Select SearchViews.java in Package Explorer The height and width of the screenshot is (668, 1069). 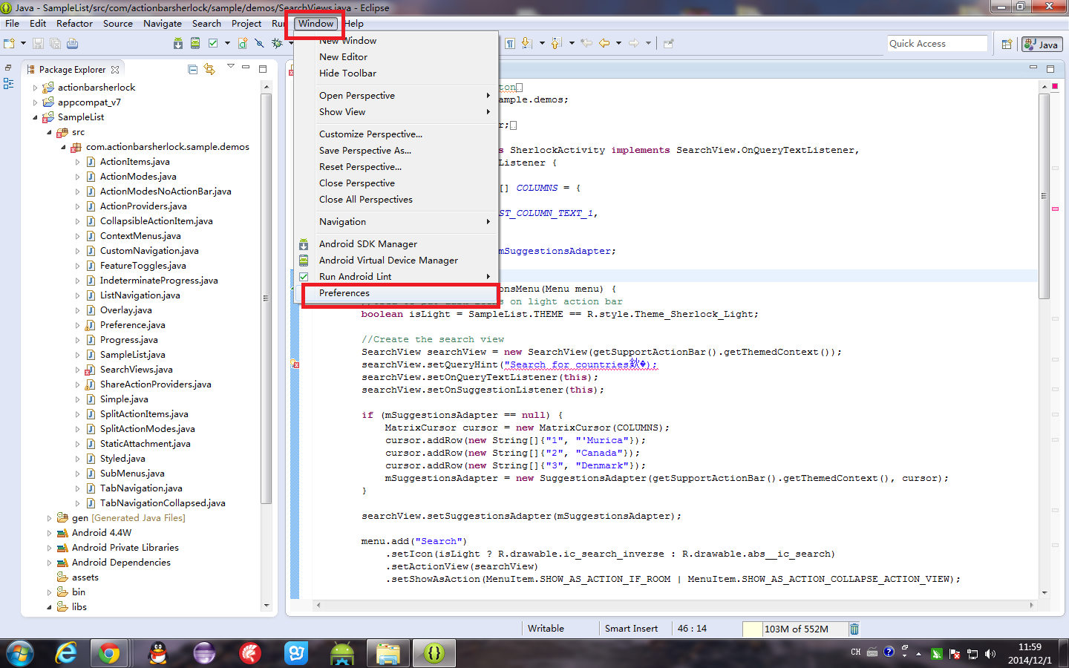[x=136, y=370]
